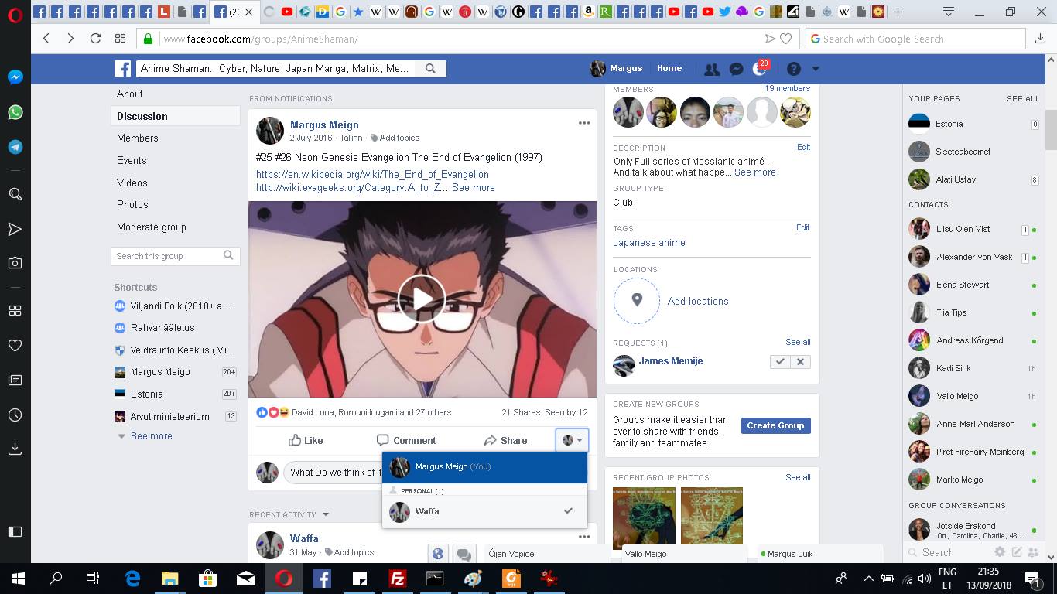
Task: Open the options menu on Waffa's post
Action: 584,537
